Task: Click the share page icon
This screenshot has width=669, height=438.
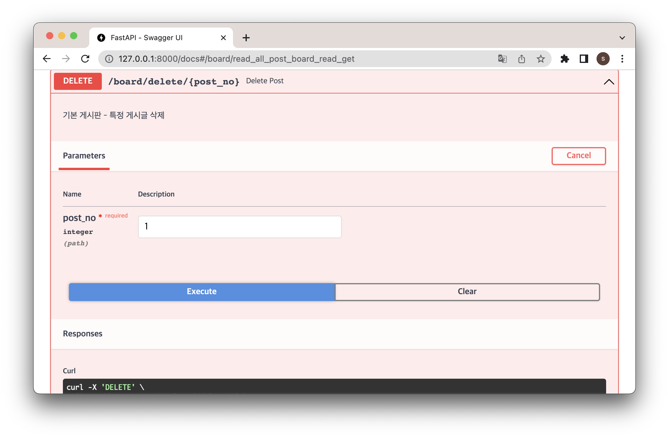Action: point(521,59)
